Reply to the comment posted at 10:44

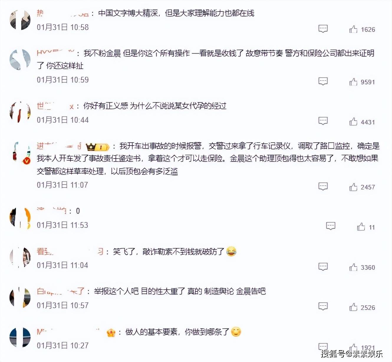click(x=323, y=121)
